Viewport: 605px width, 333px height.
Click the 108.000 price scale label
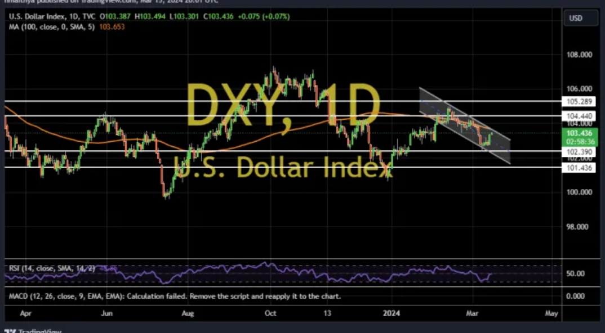[579, 55]
